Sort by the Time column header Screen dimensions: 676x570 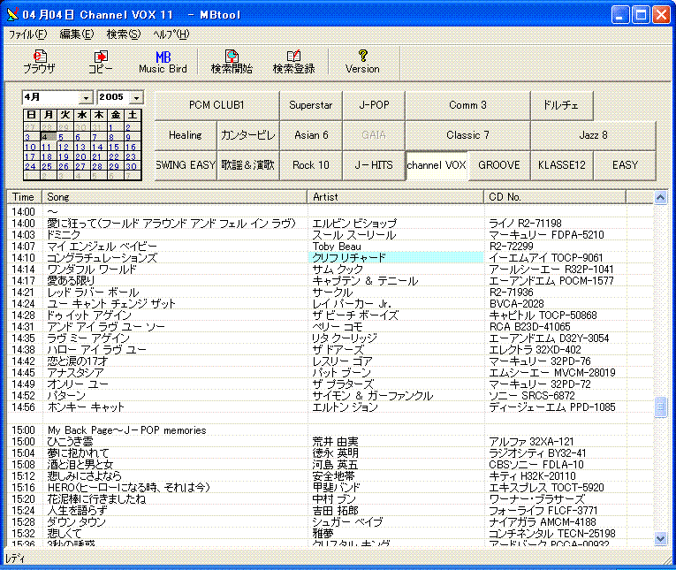click(x=24, y=196)
